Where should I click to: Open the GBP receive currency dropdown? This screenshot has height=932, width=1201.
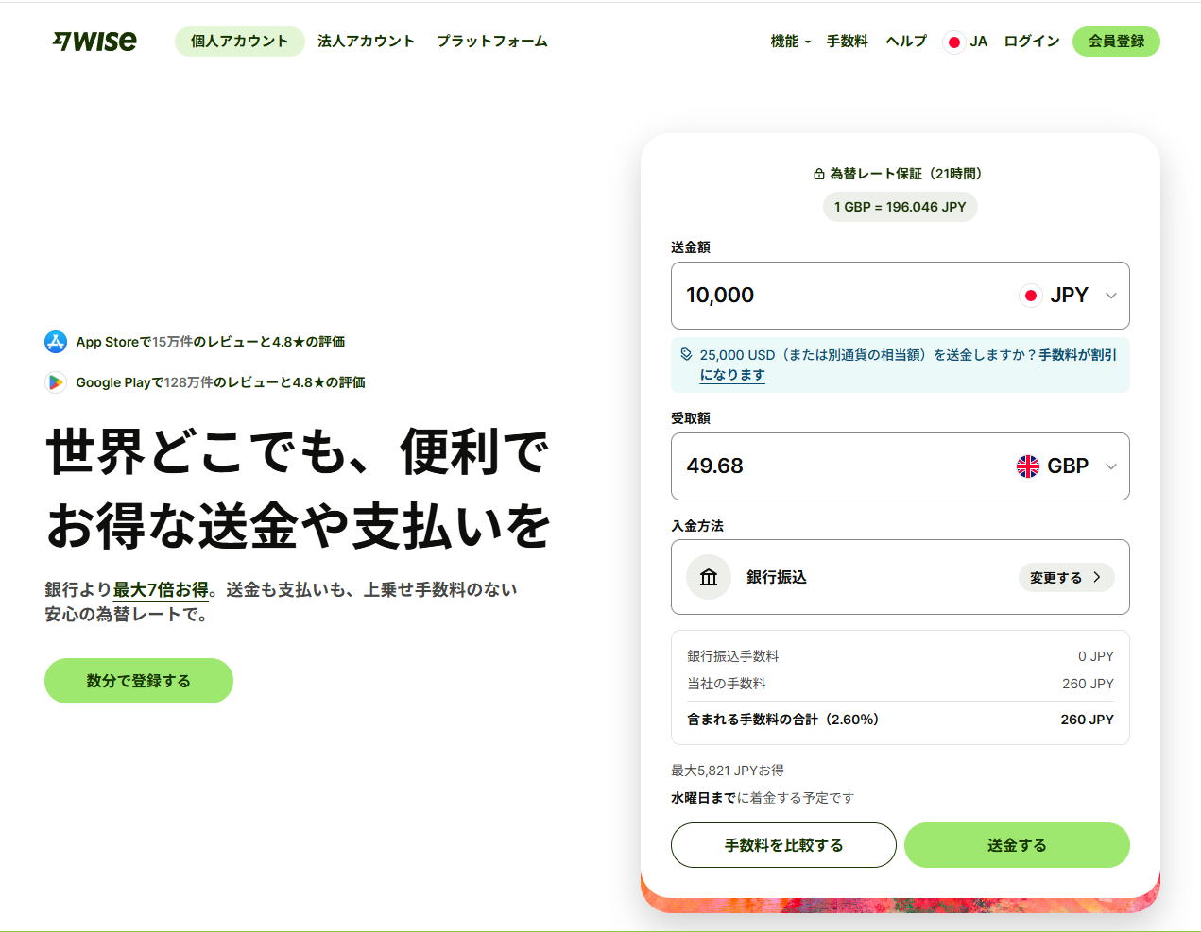[1068, 466]
